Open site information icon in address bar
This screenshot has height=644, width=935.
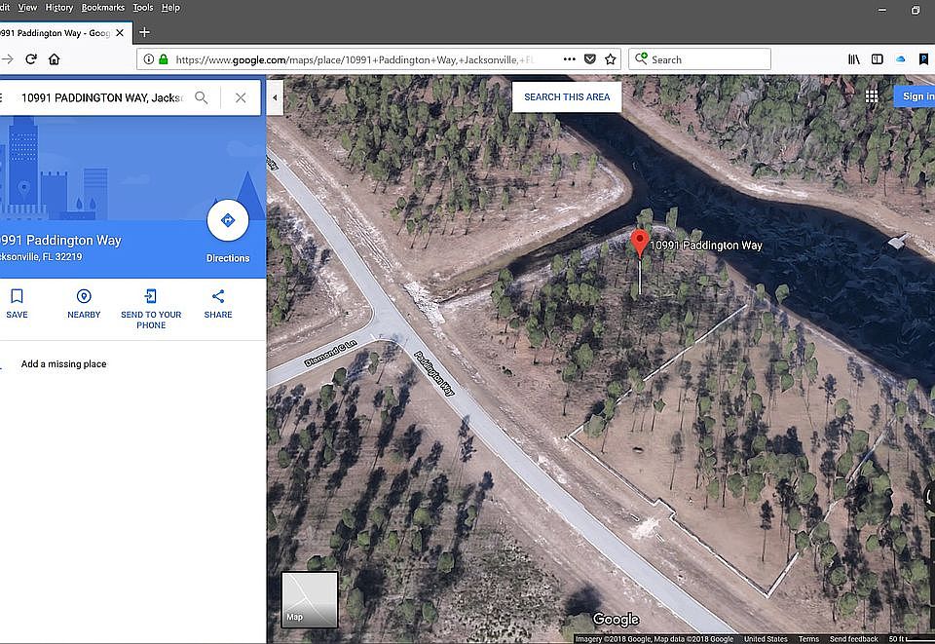click(x=148, y=59)
